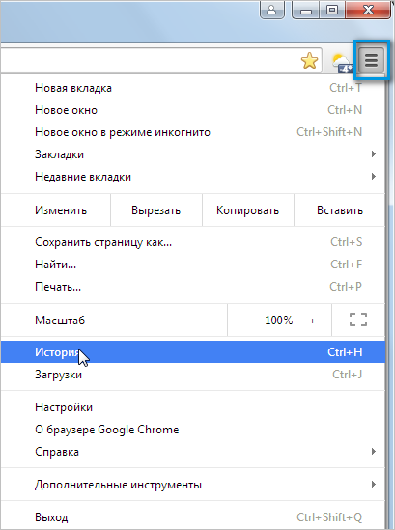This screenshot has height=530, width=395.
Task: Open the weather extension icon
Action: (342, 63)
